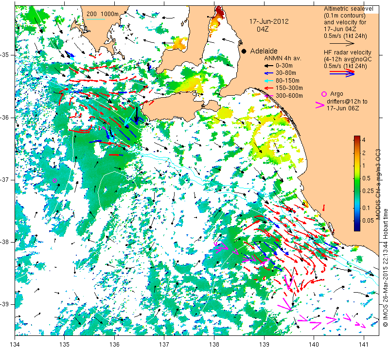Select the longitude axis label '139'
This screenshot has width=389, height=350.
264,345
